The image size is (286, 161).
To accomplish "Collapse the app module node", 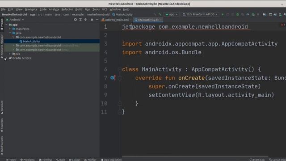I will point(7,25).
